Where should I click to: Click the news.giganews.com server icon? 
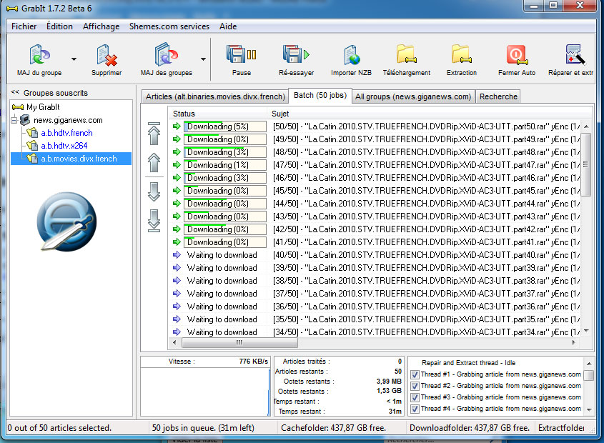tap(24, 120)
